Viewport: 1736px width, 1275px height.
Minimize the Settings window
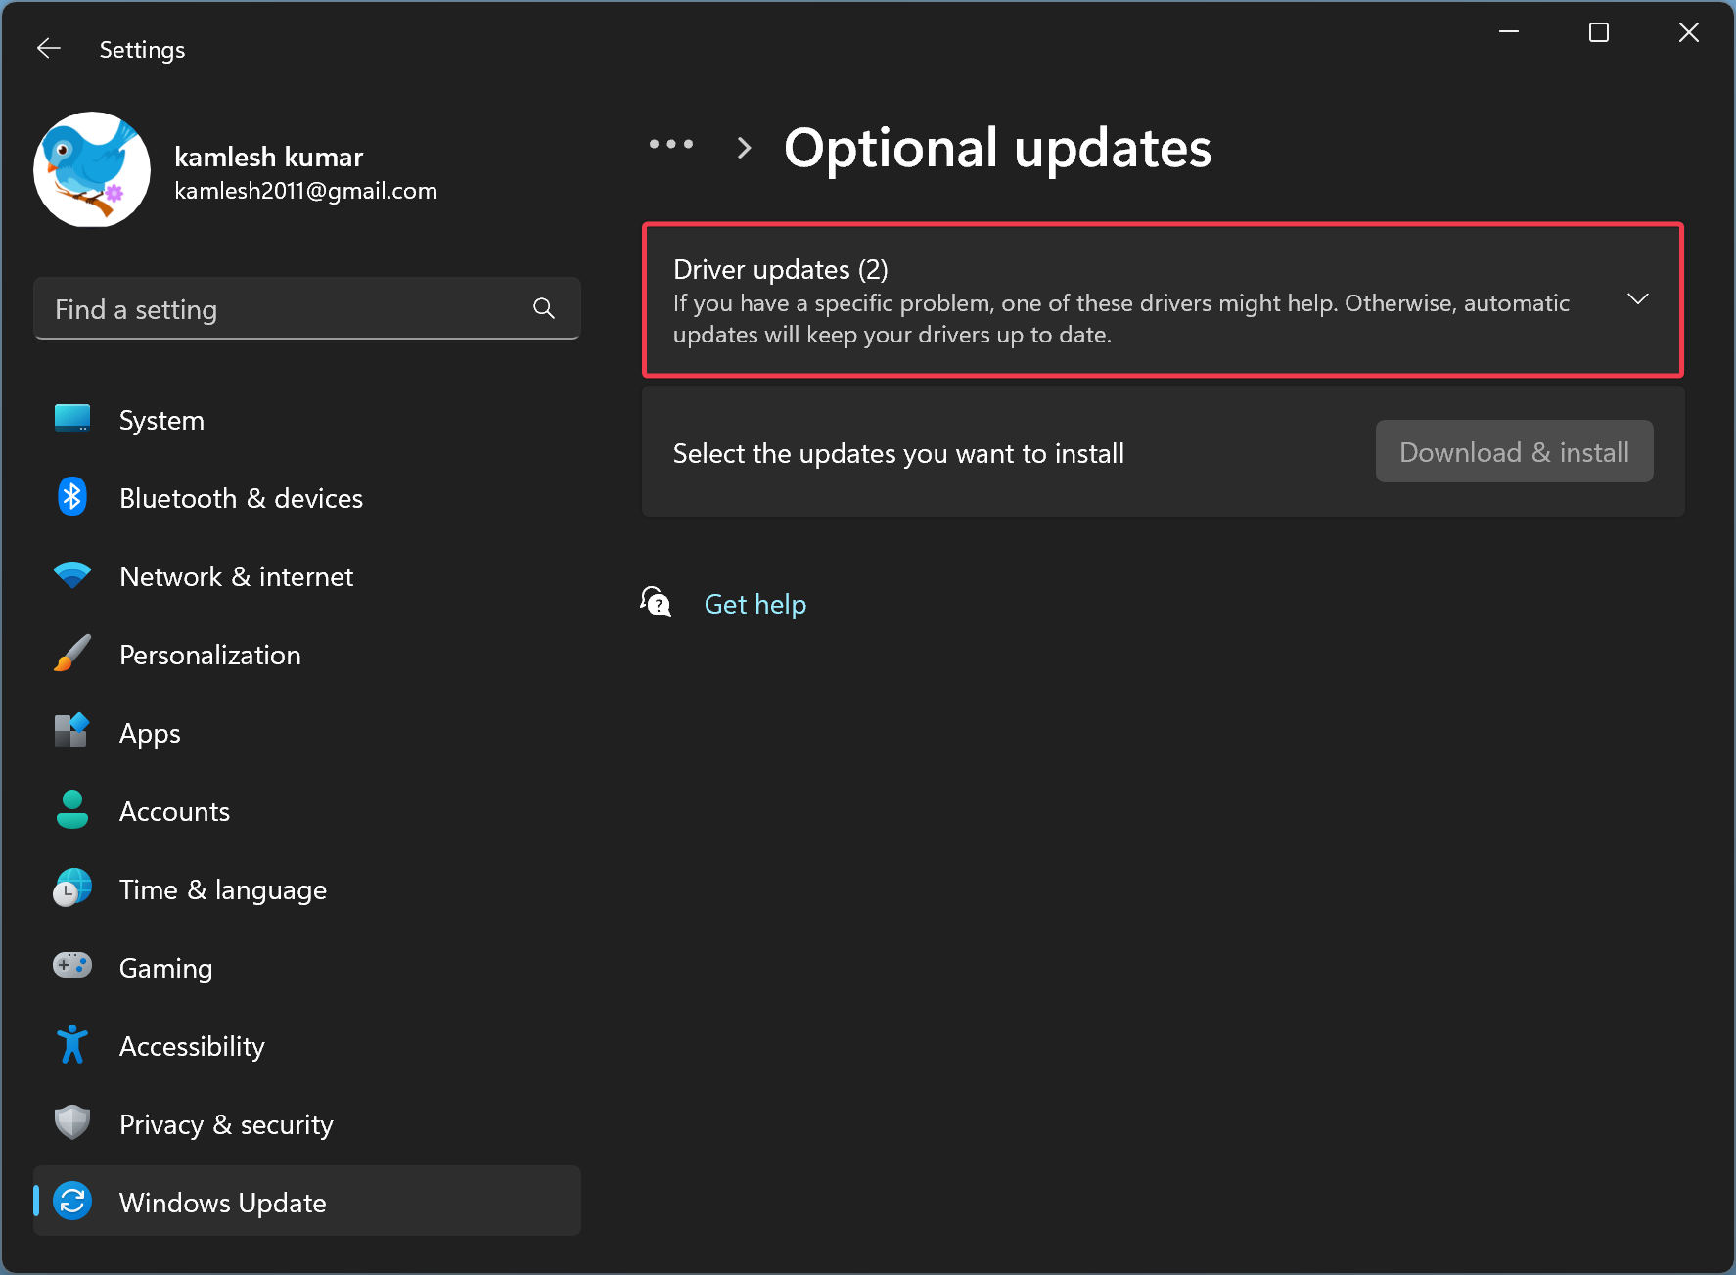(1509, 32)
